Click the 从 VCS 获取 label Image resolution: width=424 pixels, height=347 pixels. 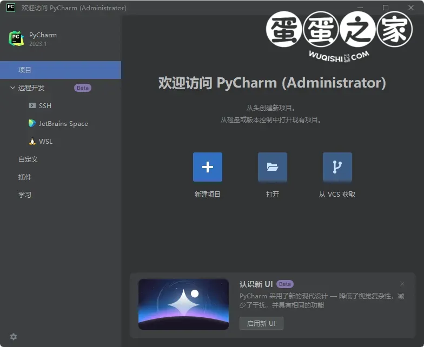click(x=337, y=195)
